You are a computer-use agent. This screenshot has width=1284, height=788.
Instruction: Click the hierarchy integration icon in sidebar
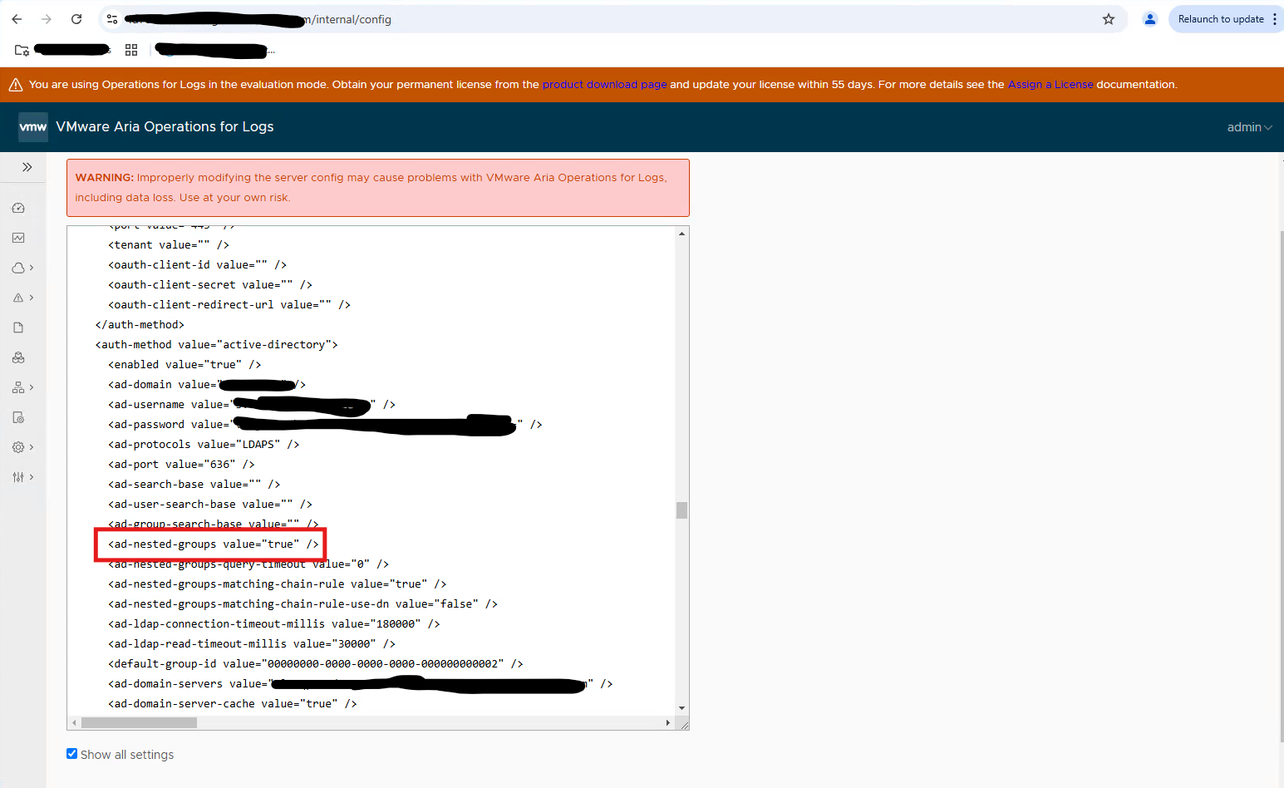coord(18,387)
